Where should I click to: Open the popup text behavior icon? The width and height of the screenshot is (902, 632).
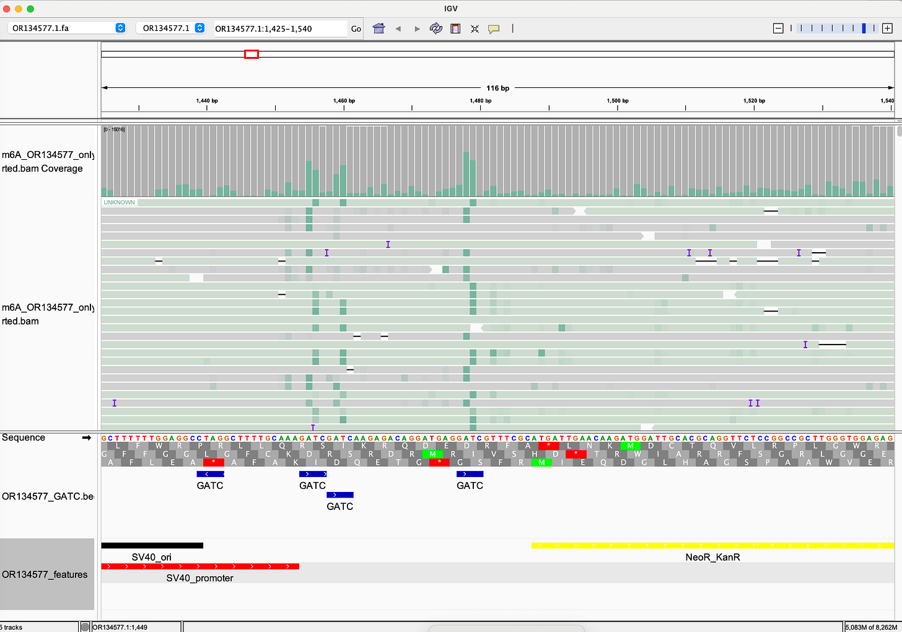[x=494, y=29]
